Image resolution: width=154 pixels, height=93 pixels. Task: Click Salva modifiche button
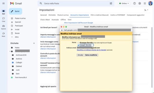click(91, 55)
